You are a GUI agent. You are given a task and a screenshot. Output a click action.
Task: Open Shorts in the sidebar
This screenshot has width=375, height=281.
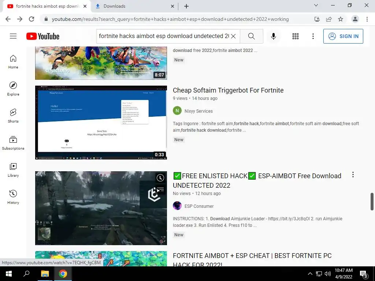coord(13,116)
